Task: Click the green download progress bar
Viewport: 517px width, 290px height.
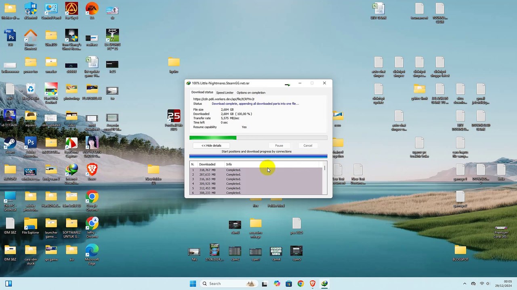Action: coord(258,138)
